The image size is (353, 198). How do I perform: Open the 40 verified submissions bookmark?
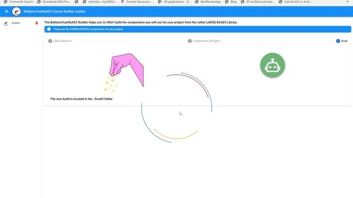tap(258, 2)
